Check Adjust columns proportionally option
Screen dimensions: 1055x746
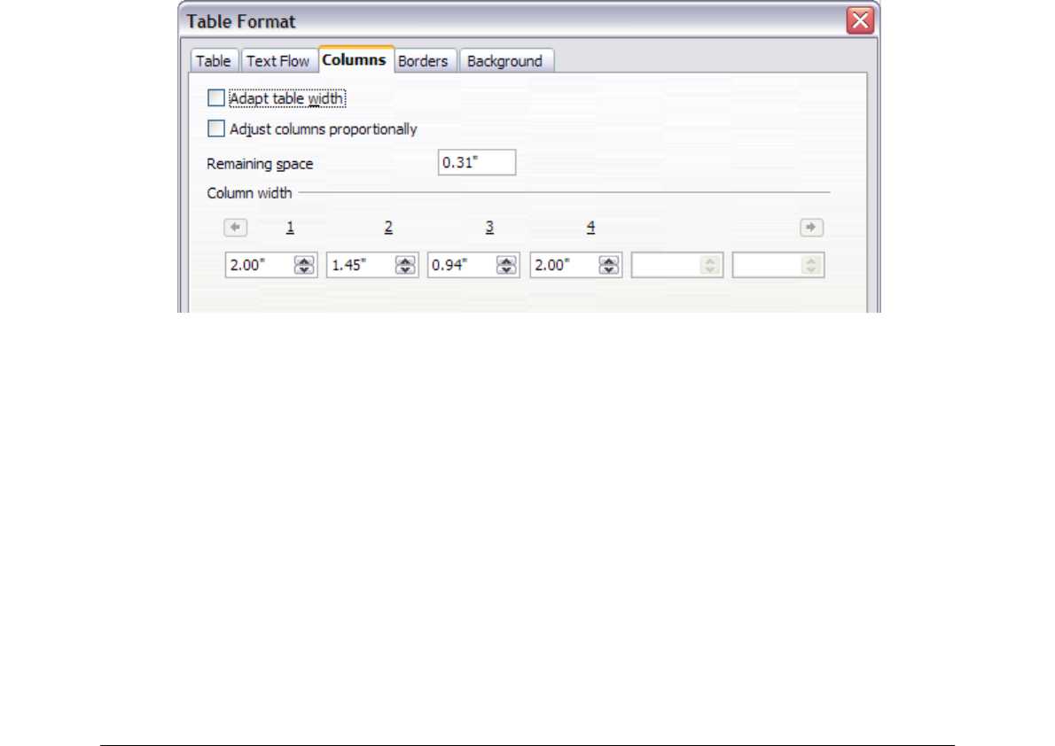click(216, 128)
